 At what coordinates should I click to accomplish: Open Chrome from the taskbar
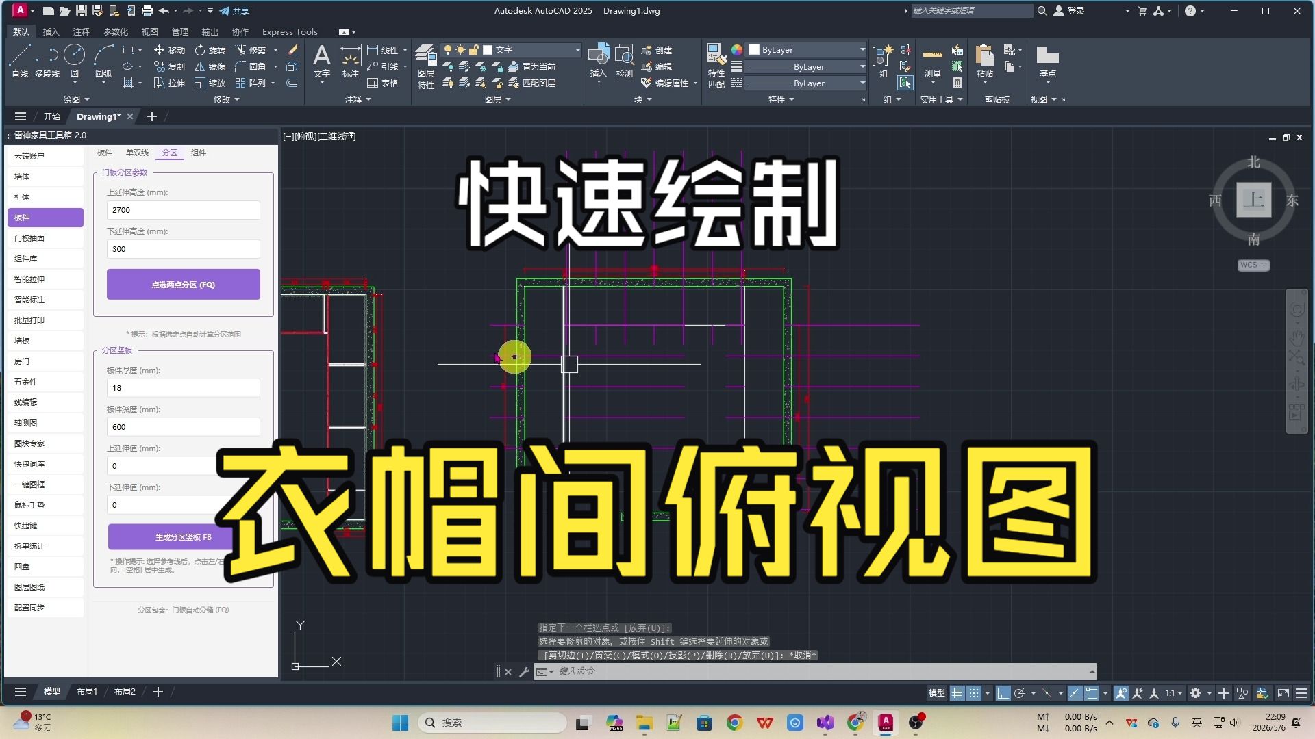[735, 723]
